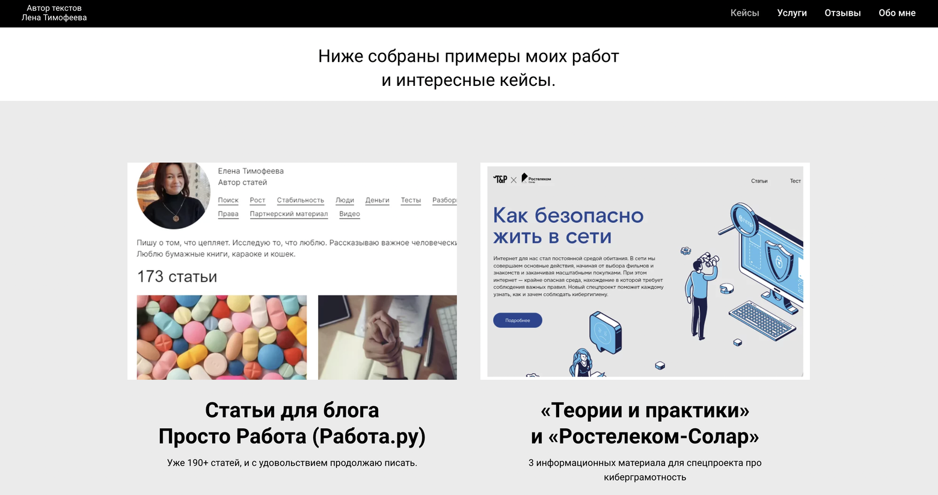The height and width of the screenshot is (495, 938).
Task: Click the site logo Автор текстов Лена Тимофеева
Action: click(x=54, y=13)
